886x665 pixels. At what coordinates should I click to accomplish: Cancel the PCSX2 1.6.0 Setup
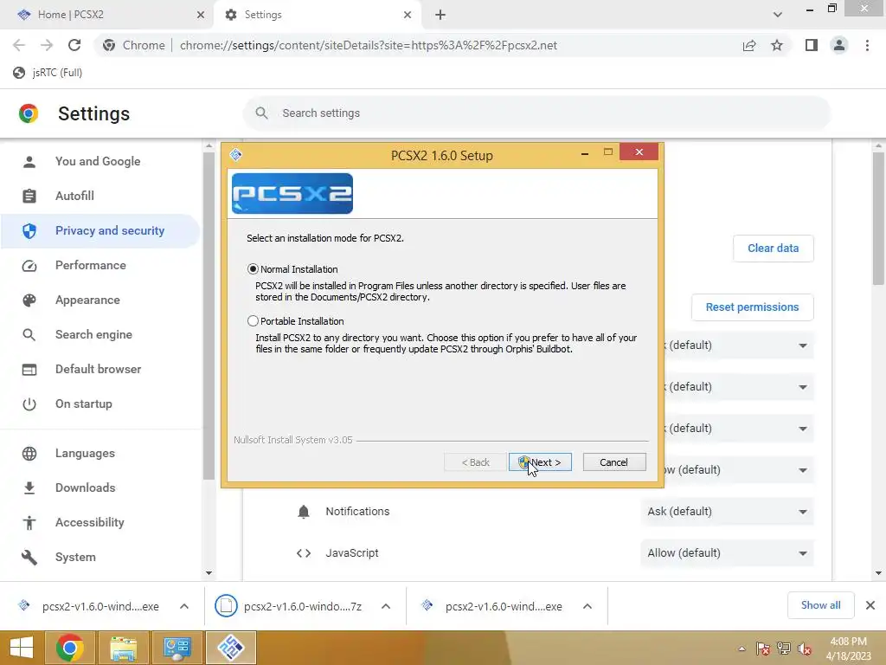(x=613, y=462)
